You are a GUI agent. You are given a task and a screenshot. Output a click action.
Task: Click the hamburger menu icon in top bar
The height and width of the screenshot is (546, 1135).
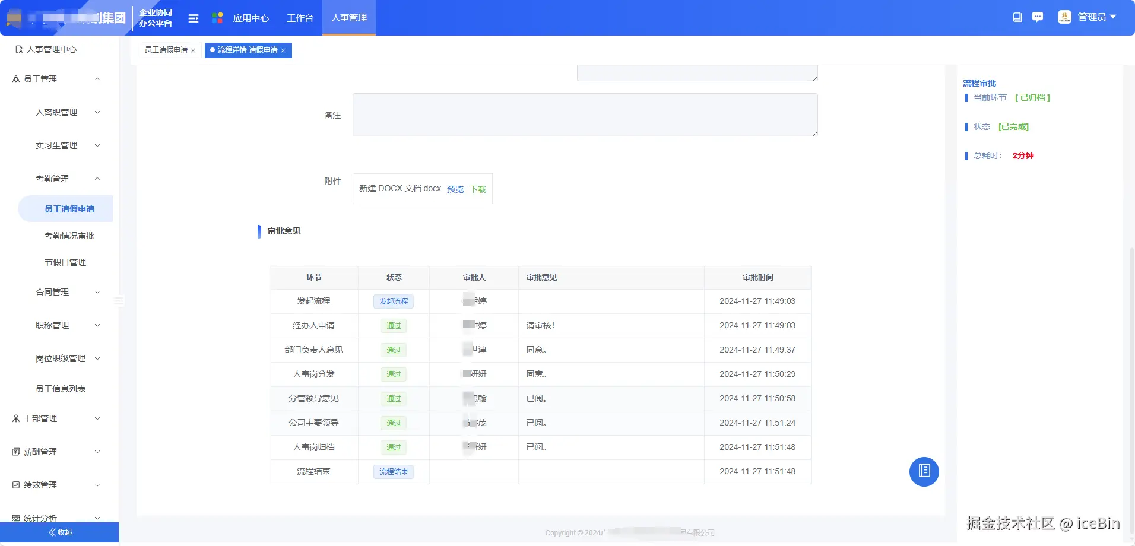[194, 18]
